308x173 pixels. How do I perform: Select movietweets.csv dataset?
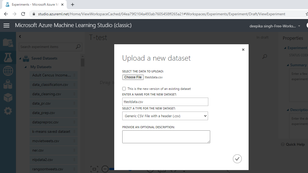[54, 141]
